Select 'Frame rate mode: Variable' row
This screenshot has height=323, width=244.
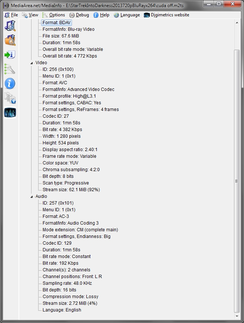(x=69, y=156)
